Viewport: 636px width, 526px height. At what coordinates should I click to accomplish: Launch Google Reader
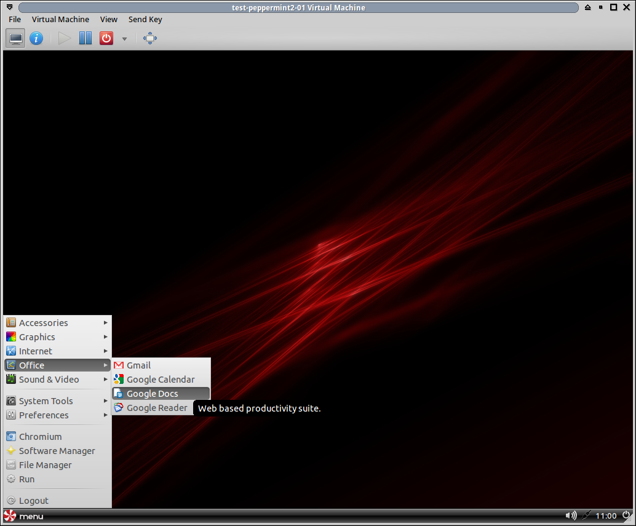point(153,408)
